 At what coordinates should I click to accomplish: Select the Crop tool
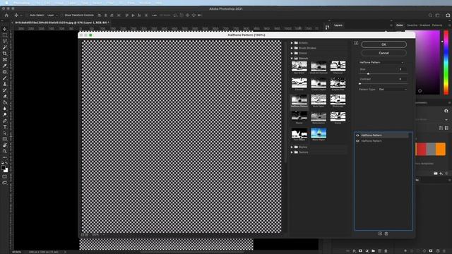click(5, 54)
